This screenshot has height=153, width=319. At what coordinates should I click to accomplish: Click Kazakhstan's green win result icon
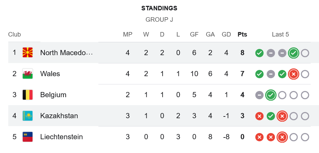(x=271, y=116)
